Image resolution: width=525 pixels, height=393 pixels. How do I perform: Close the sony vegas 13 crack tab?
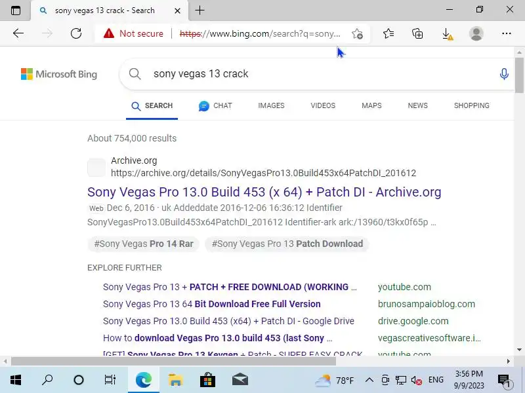pyautogui.click(x=177, y=10)
